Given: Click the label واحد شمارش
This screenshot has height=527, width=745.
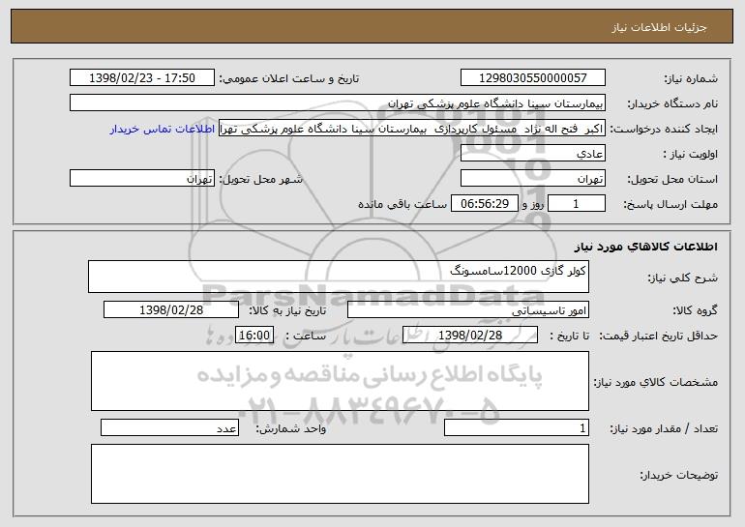Looking at the screenshot, I should pyautogui.click(x=291, y=428).
